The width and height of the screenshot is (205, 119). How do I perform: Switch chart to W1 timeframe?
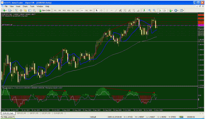(86, 10)
